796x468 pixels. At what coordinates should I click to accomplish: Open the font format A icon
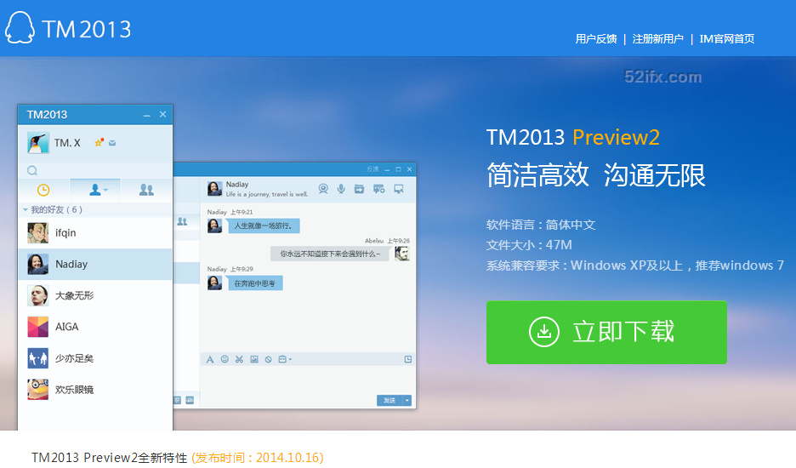point(210,359)
